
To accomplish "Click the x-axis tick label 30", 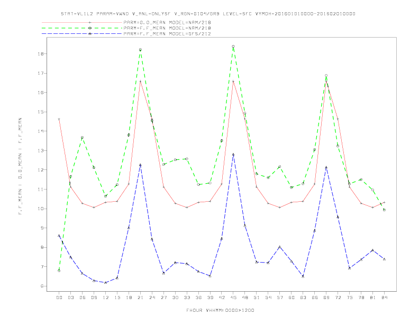I will coord(175,298).
